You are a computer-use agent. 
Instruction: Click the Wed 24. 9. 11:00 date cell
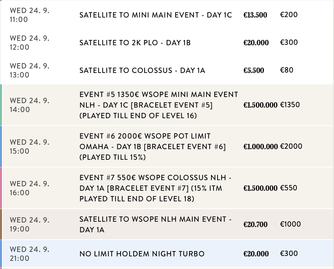click(29, 15)
